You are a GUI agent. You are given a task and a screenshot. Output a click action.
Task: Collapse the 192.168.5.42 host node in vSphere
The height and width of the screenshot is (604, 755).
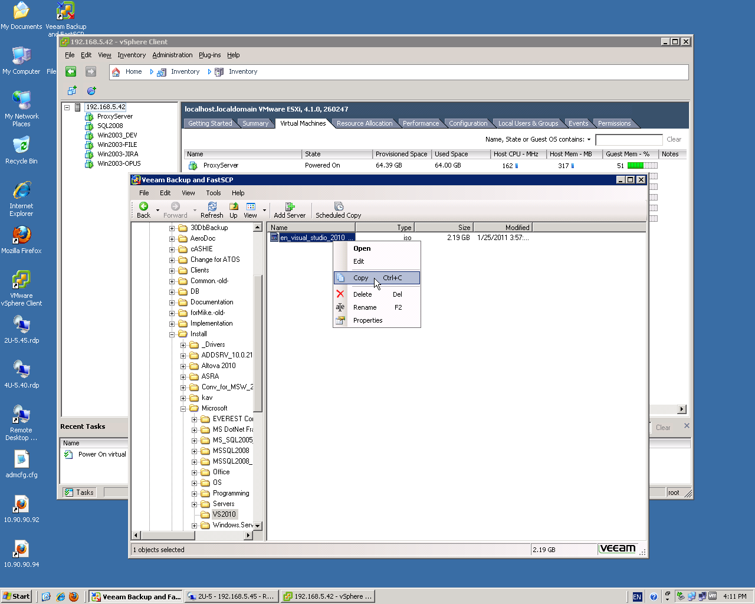[67, 107]
